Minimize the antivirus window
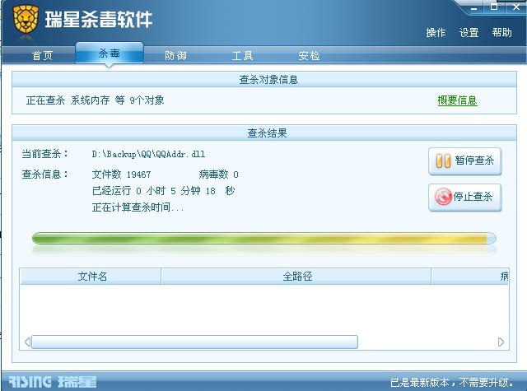 point(474,7)
